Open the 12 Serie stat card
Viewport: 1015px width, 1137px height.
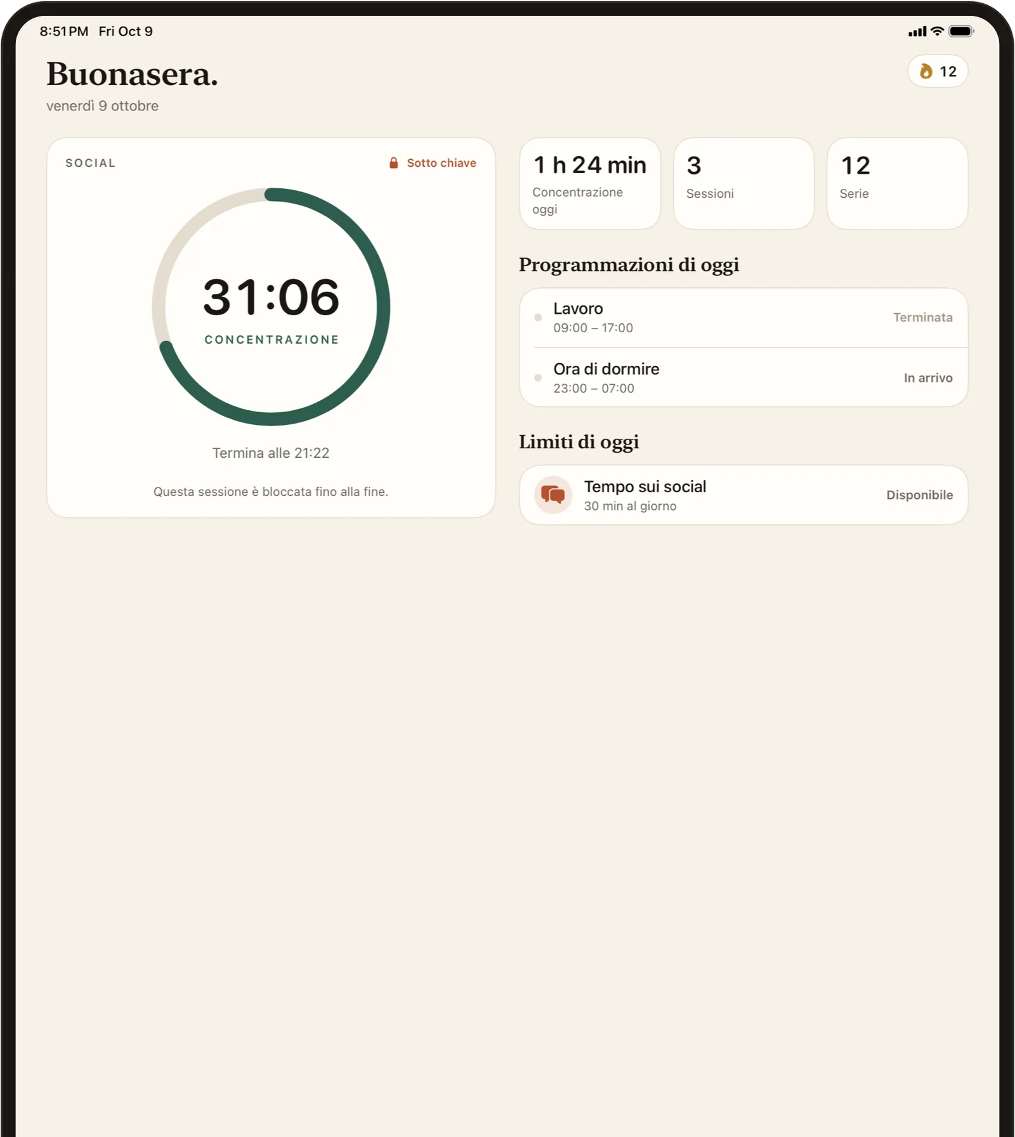click(x=897, y=184)
